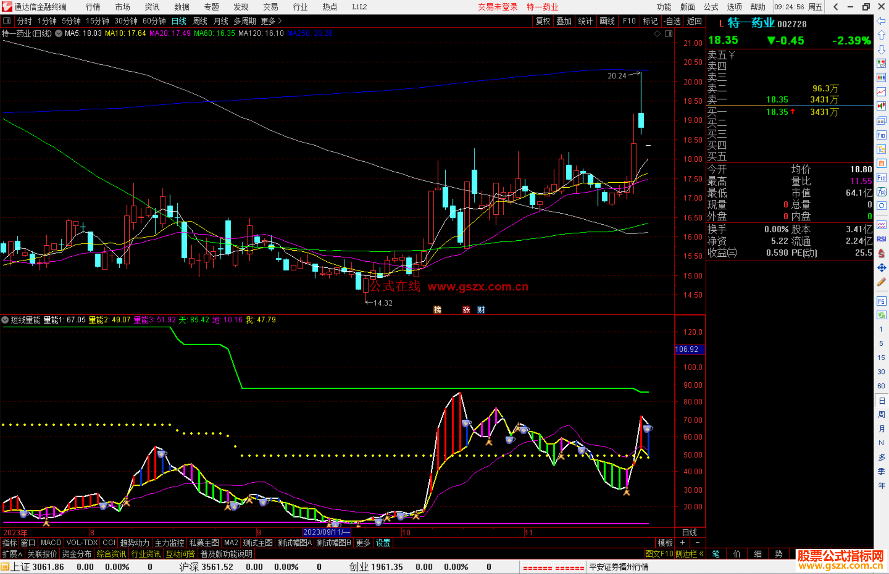Open the f(x) formula icon
Viewport: 889px width, 574px height.
(881, 192)
